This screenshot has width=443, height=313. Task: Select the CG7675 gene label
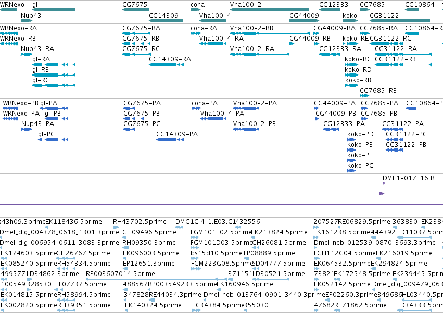pyautogui.click(x=135, y=5)
